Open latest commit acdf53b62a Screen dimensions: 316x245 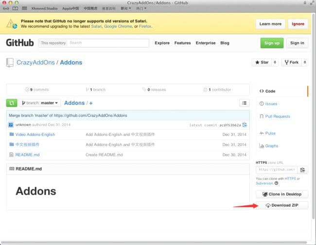(230, 125)
